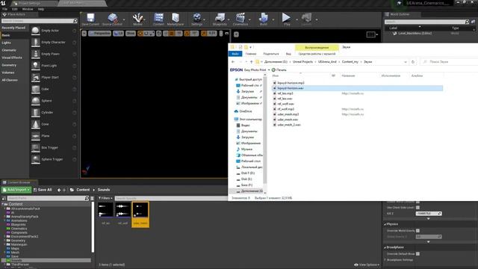Expand the AfricanAnimalsPack folder
Screen dimensions: 478x269
click(x=4, y=209)
